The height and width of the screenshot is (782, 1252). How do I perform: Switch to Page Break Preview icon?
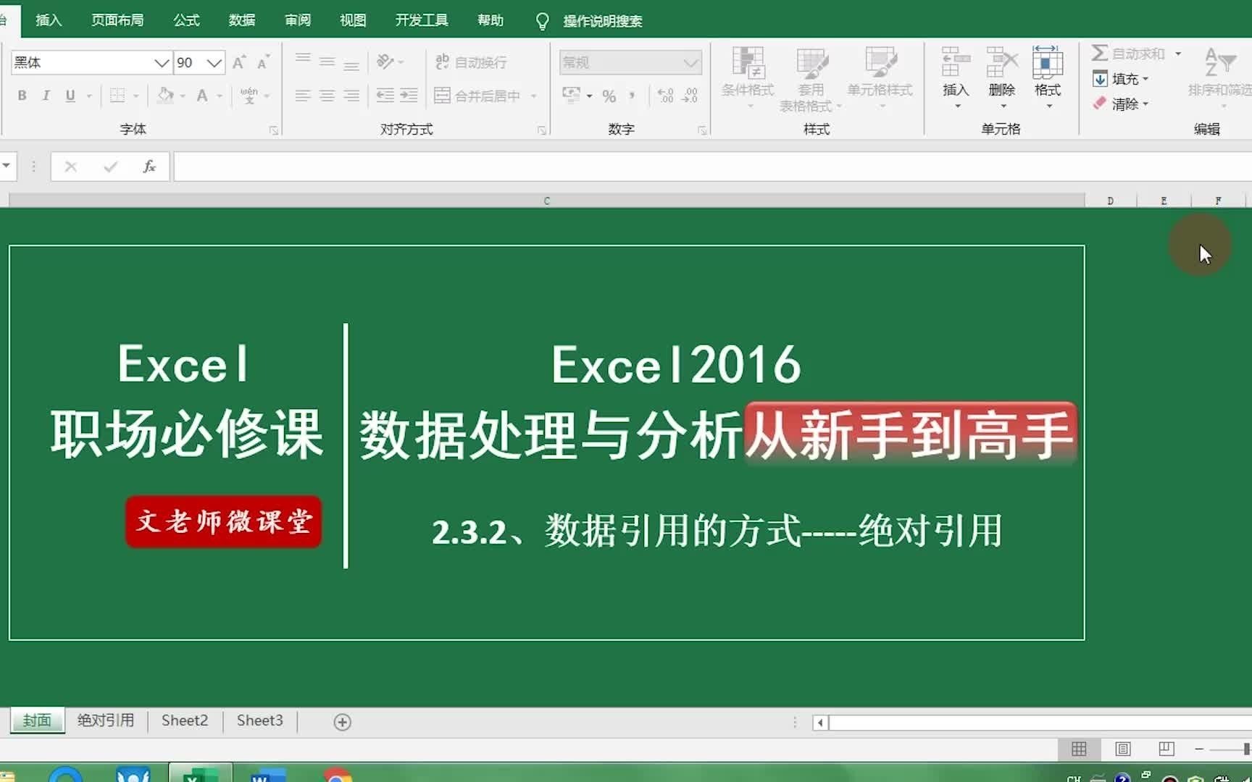click(x=1167, y=749)
